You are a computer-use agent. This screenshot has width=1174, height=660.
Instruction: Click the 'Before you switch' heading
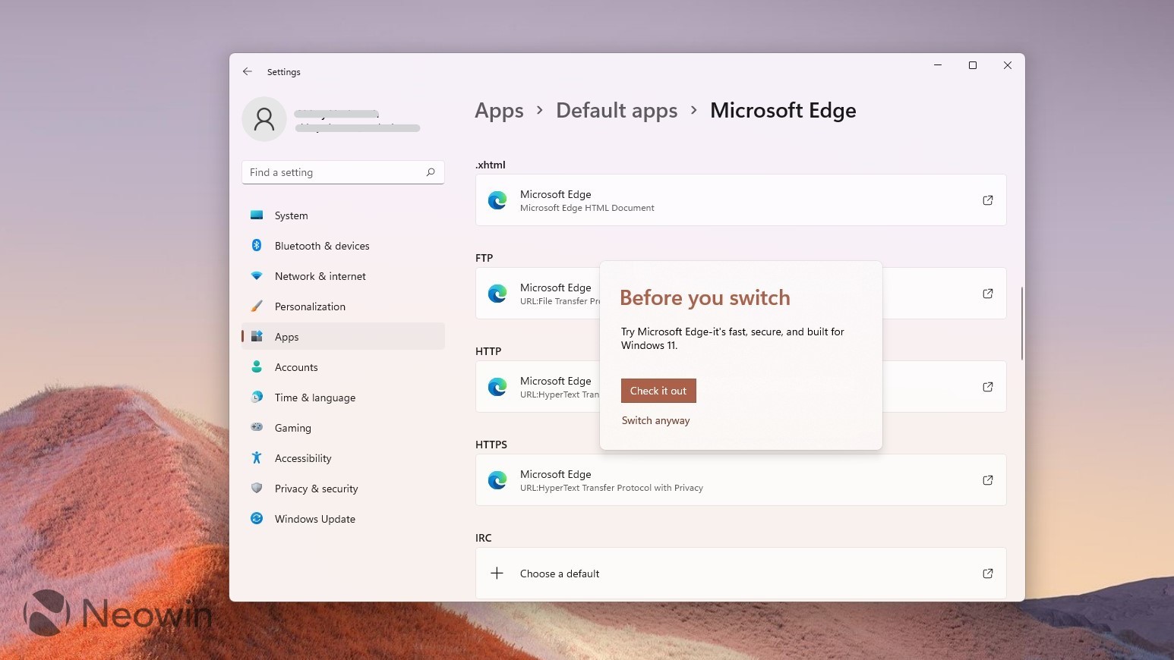705,298
